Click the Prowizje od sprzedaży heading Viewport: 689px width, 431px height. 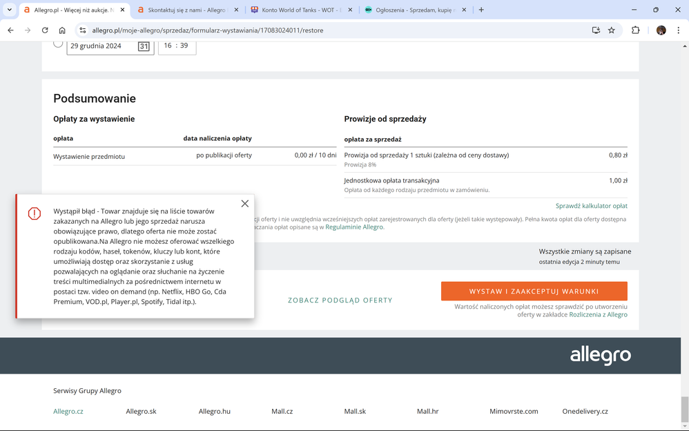click(x=385, y=119)
